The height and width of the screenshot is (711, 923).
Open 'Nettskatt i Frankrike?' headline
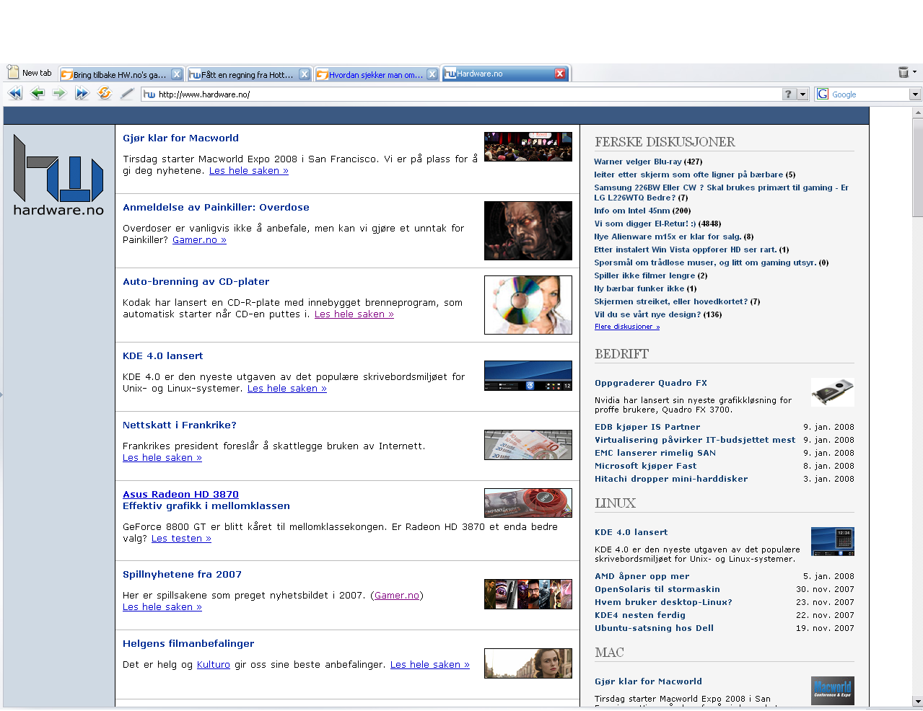[180, 425]
